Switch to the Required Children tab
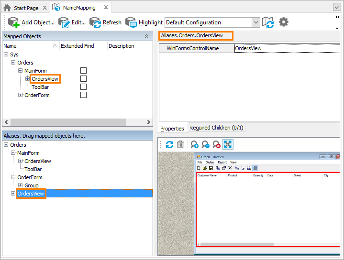 click(216, 128)
